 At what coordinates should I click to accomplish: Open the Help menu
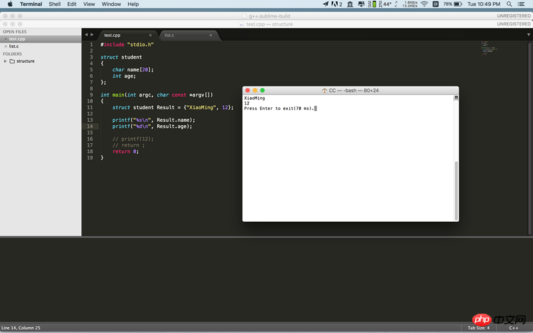[133, 4]
